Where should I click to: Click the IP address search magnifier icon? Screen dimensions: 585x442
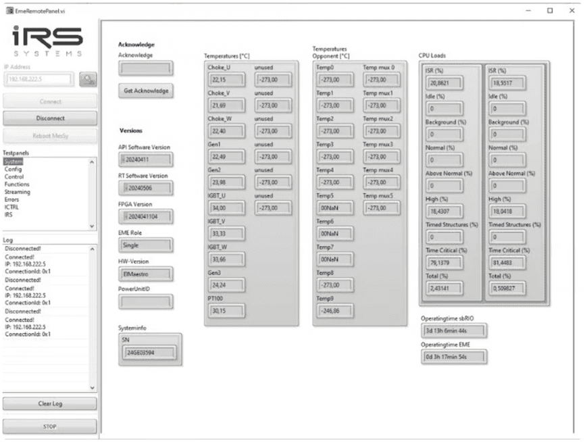[88, 79]
